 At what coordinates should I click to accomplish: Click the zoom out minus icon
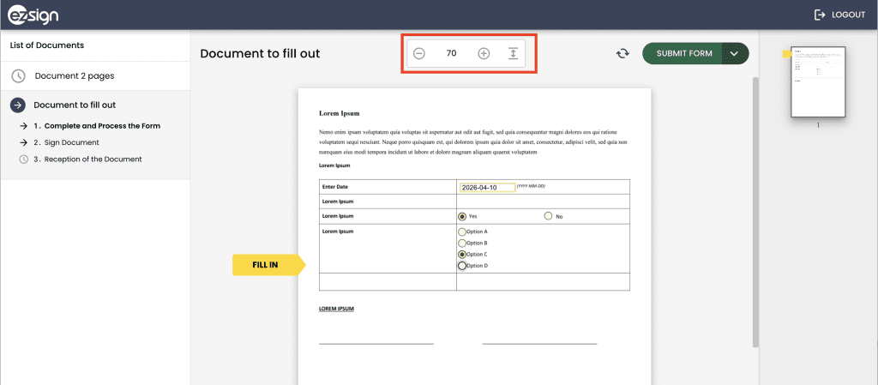[x=419, y=54]
